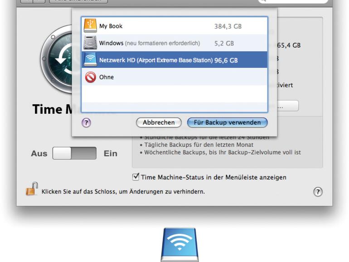Uncheck Time Machine-Status in der Menüleiste anzeigen
The height and width of the screenshot is (262, 349).
tap(136, 177)
